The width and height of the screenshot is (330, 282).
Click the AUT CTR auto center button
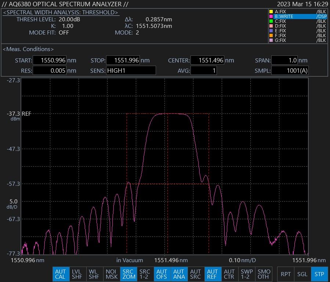click(229, 274)
